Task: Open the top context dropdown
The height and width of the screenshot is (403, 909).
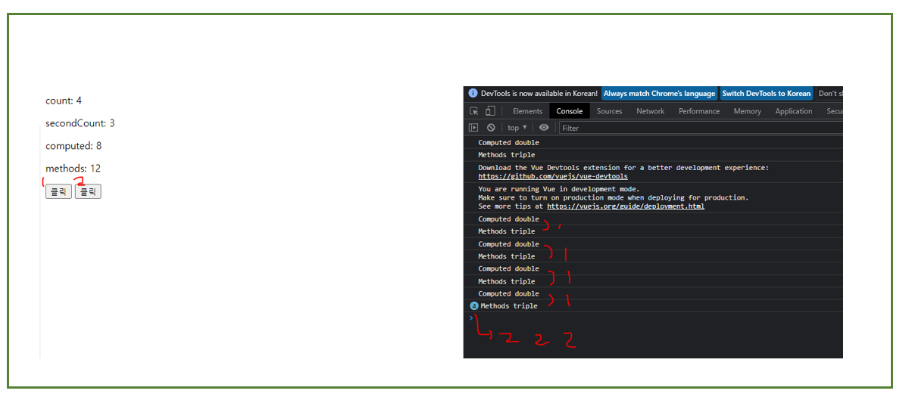Action: coord(517,128)
